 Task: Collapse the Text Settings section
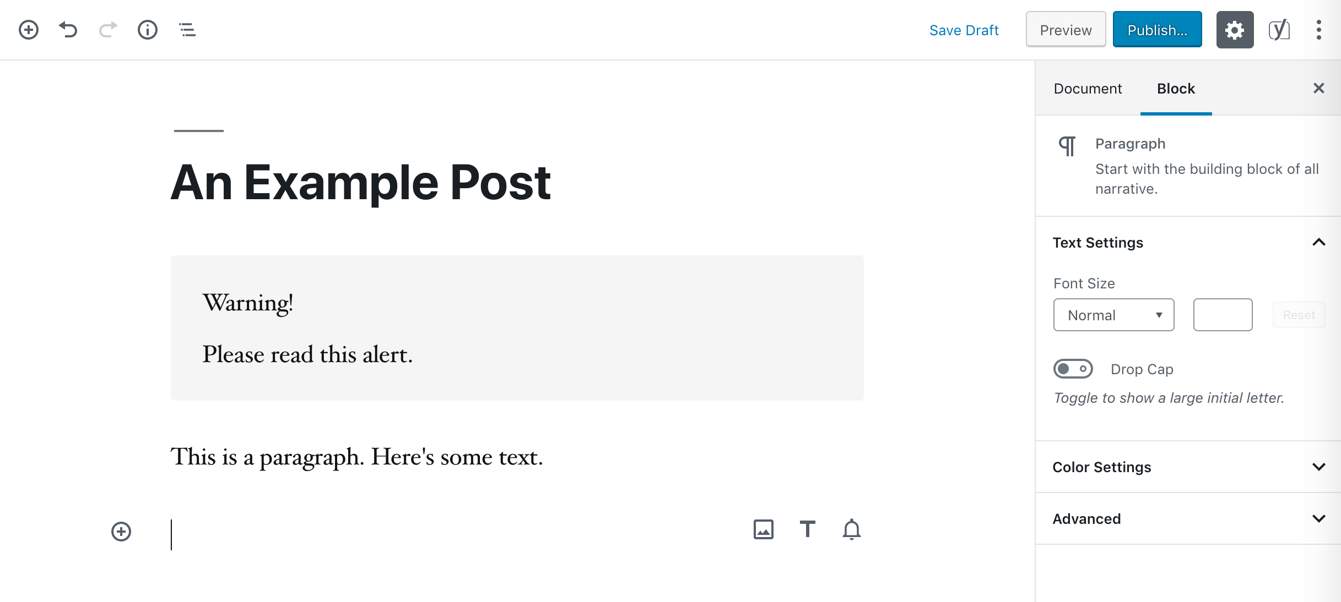click(1318, 242)
